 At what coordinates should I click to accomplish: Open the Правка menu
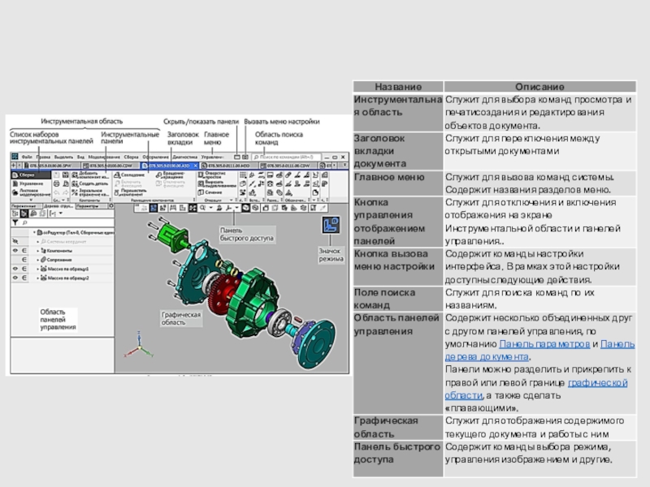point(43,157)
